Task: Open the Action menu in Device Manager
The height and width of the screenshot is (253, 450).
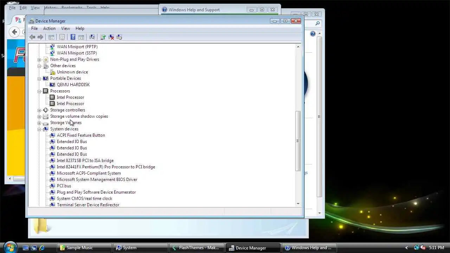Action: click(x=49, y=28)
